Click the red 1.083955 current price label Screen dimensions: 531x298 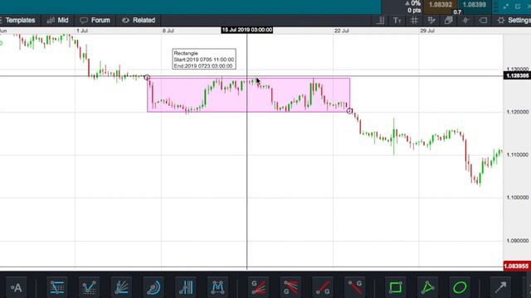517,267
